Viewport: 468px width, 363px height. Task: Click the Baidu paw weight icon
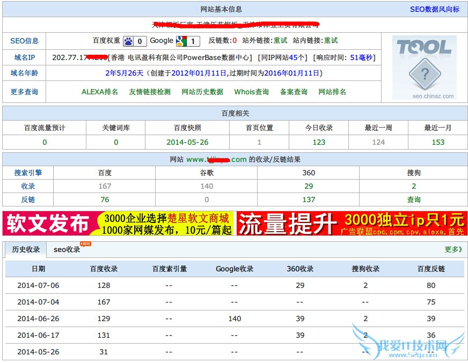(129, 41)
